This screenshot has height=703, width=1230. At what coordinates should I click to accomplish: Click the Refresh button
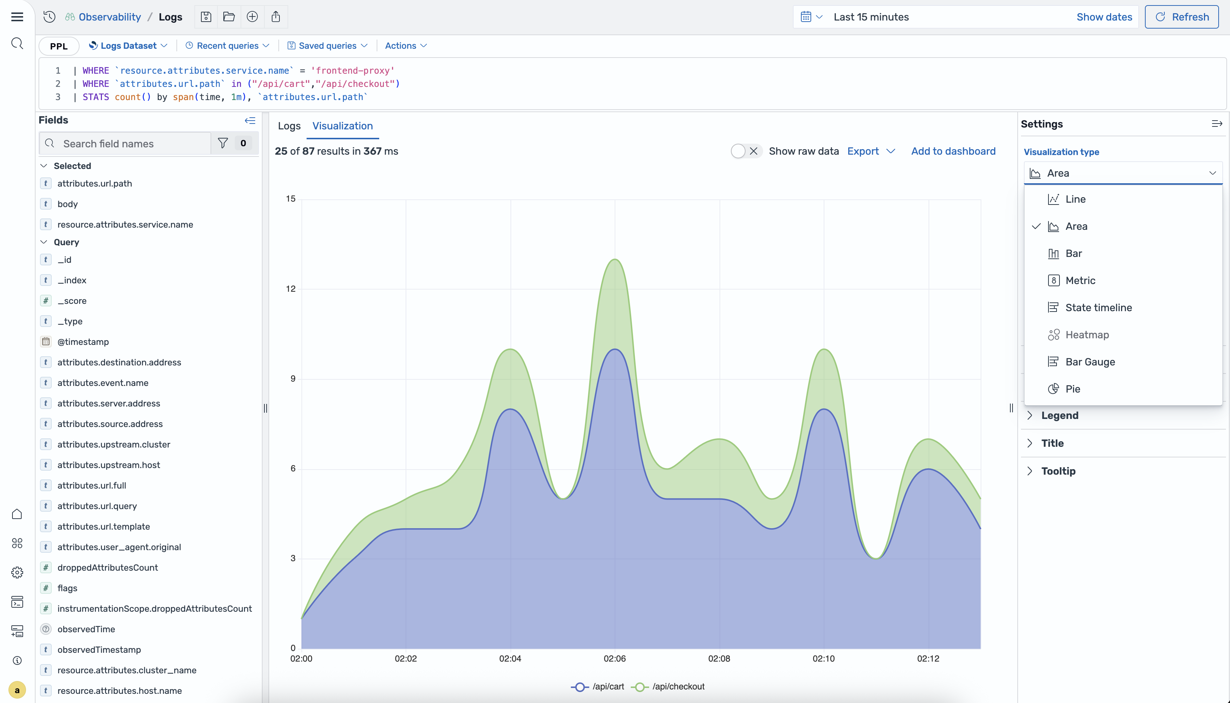point(1182,16)
